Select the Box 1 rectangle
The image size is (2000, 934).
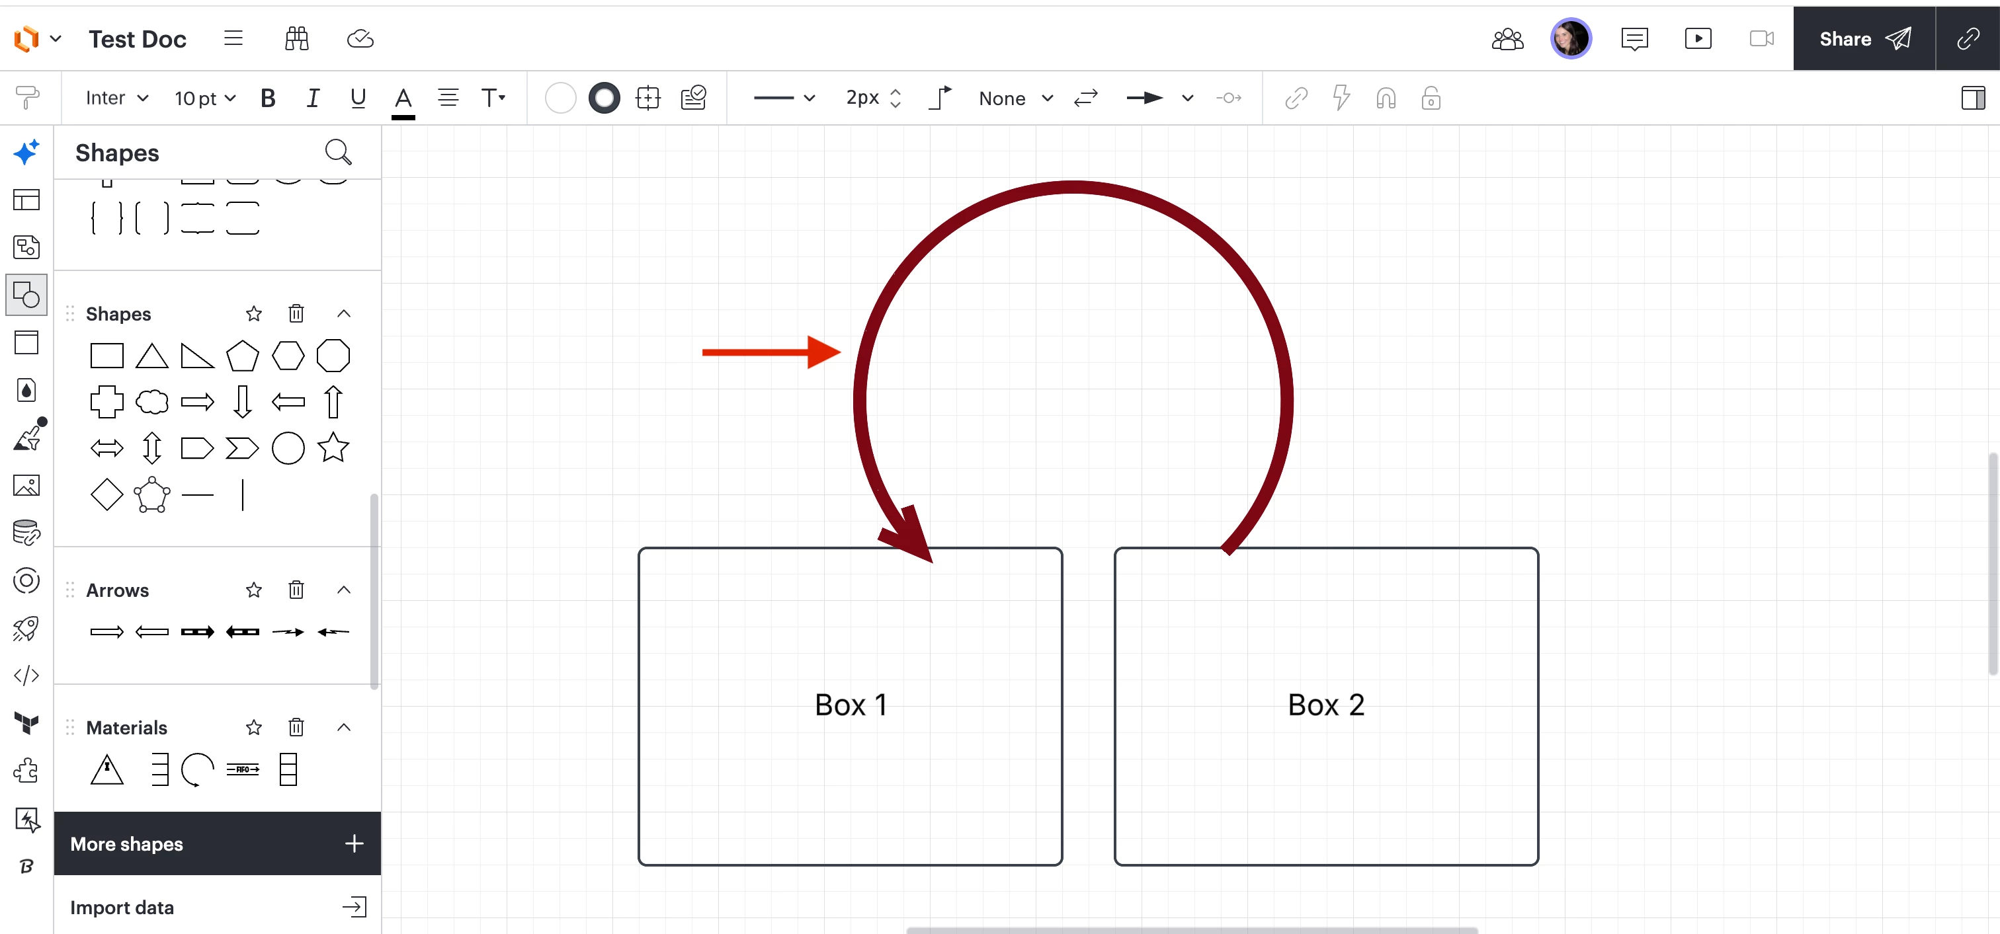(850, 706)
